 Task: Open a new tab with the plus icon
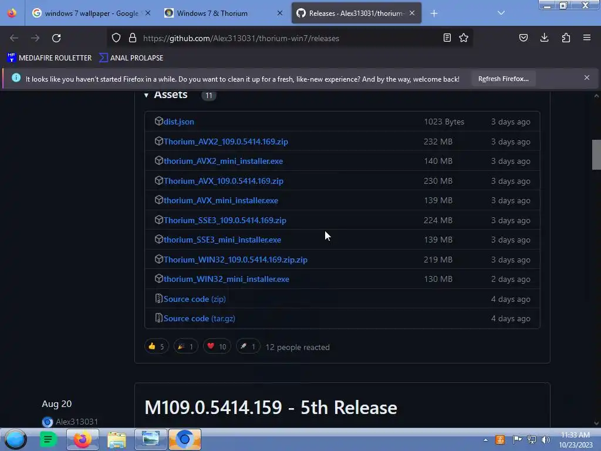[434, 14]
